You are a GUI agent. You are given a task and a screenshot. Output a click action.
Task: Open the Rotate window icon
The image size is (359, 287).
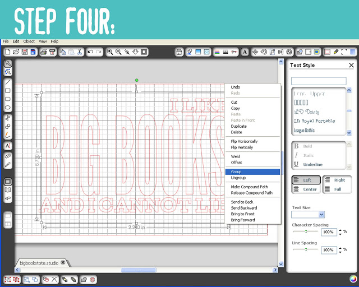click(x=264, y=52)
